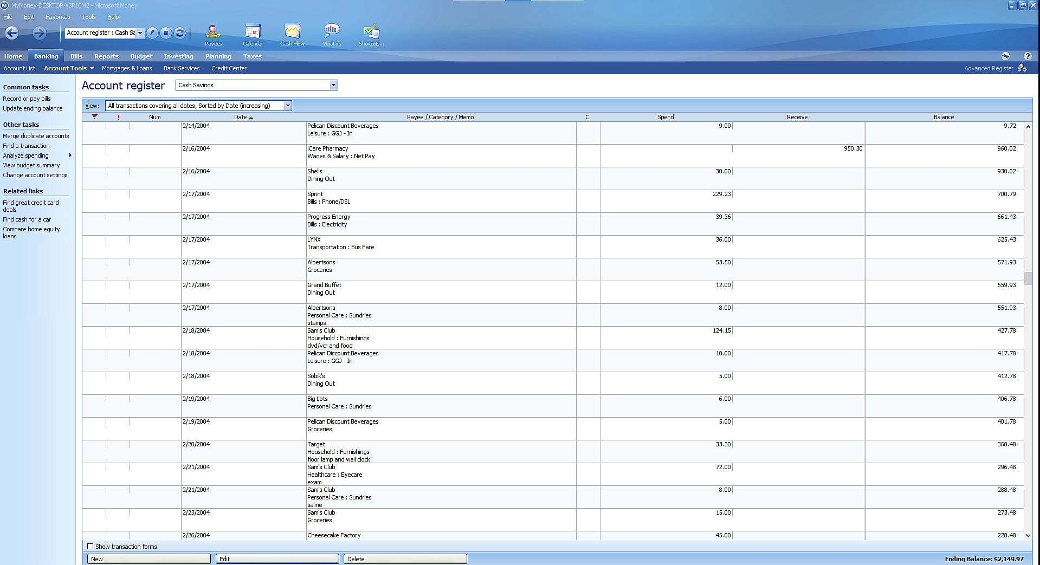
Task: Click the red flag column header
Action: point(94,116)
